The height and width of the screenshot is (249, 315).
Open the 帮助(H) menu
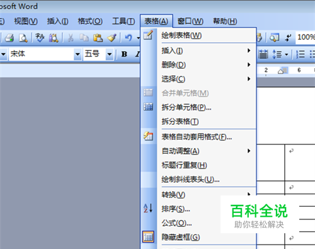pyautogui.click(x=225, y=21)
